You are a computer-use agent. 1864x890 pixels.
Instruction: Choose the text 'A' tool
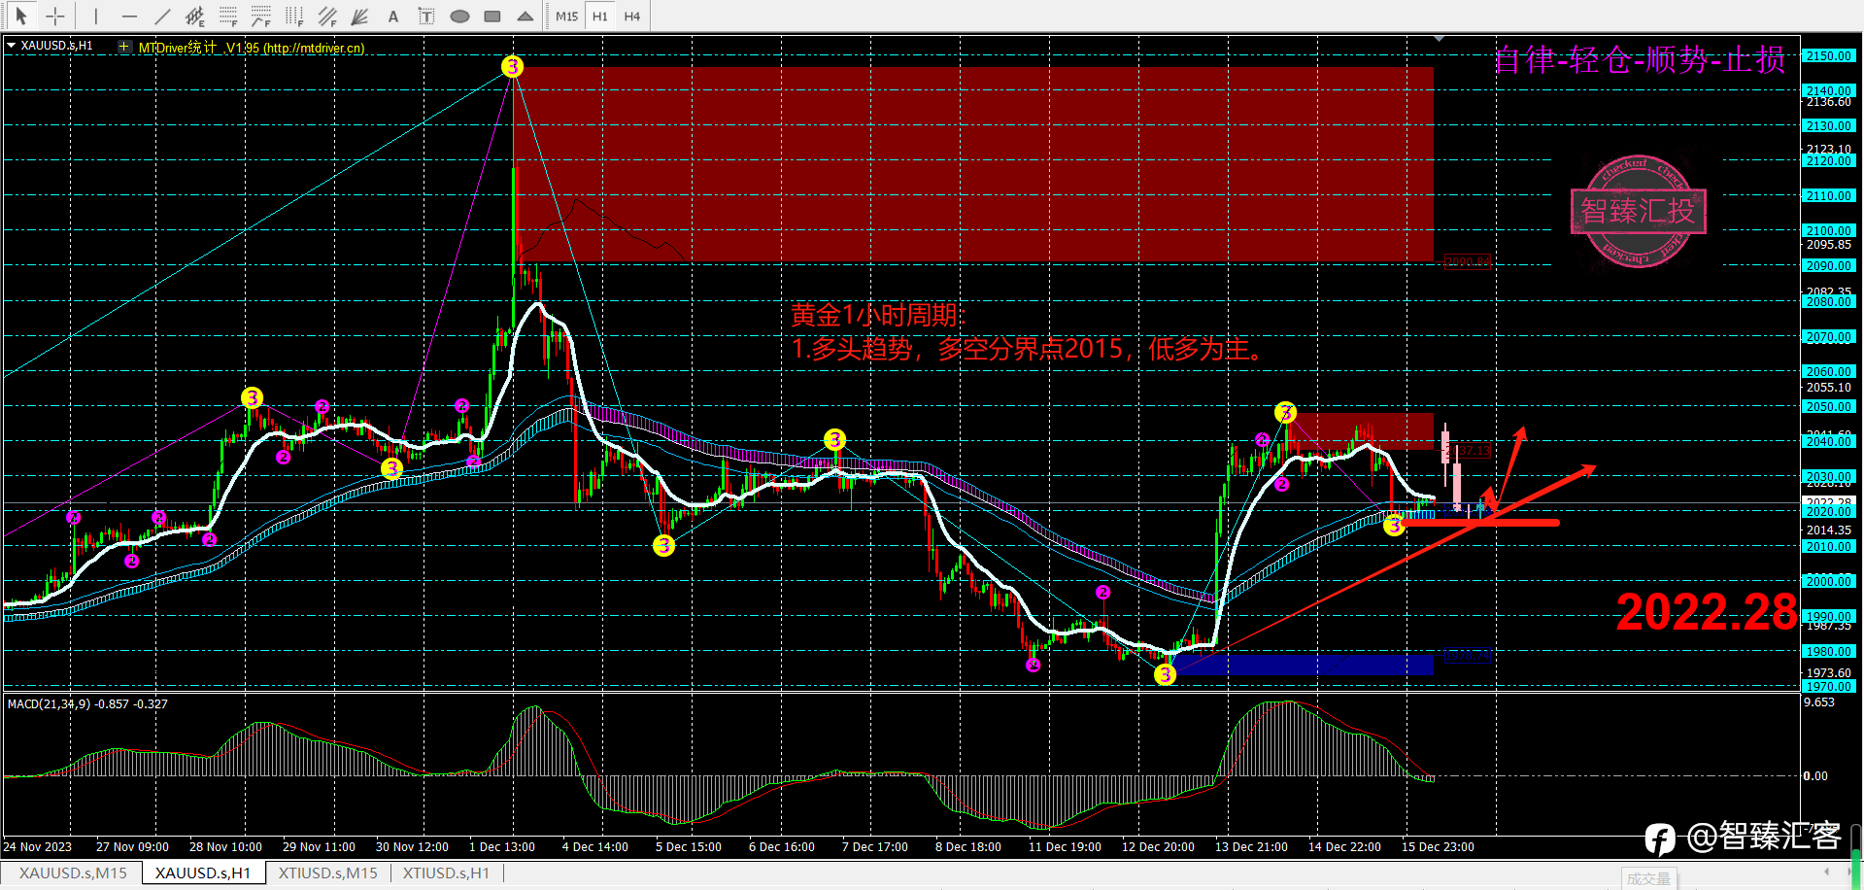point(393,16)
